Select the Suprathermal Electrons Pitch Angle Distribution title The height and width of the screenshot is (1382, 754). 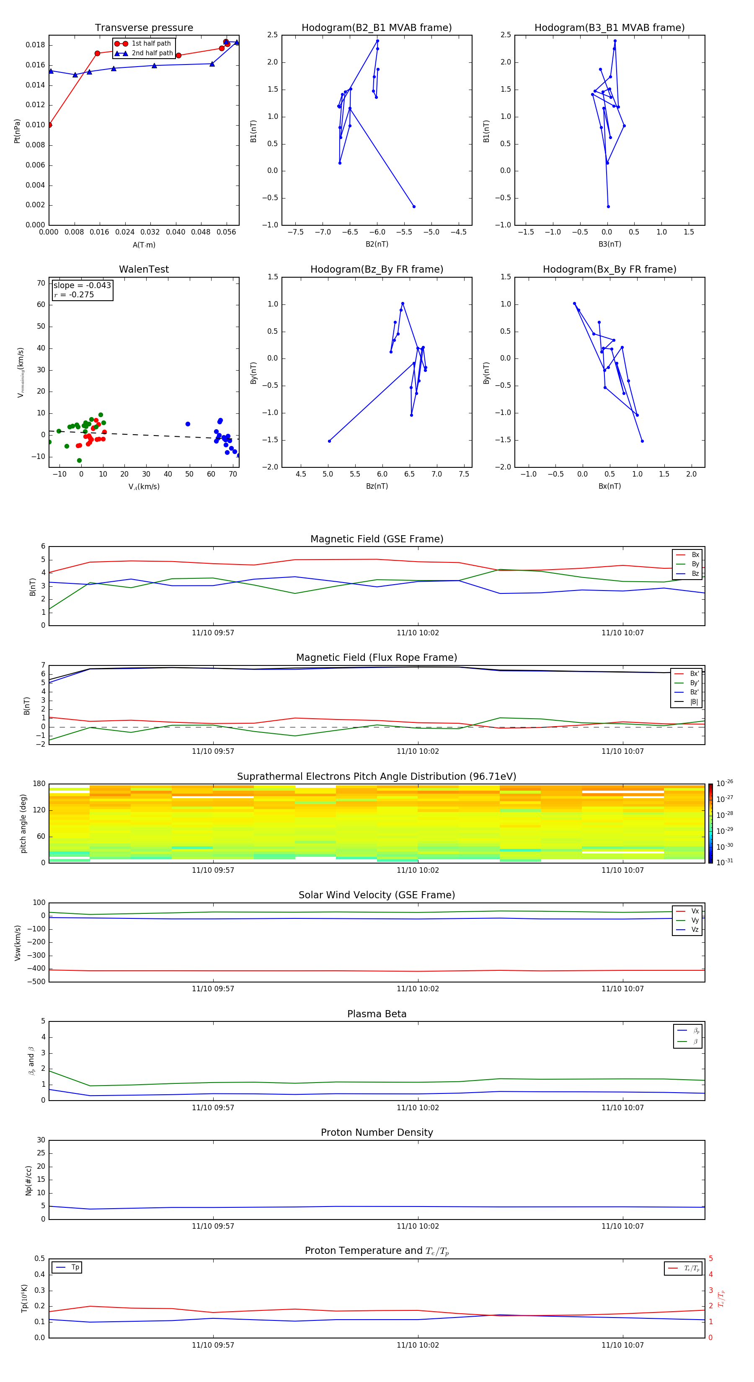click(x=377, y=777)
